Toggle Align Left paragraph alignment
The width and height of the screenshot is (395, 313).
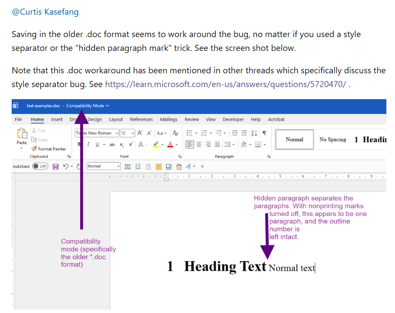coord(190,144)
